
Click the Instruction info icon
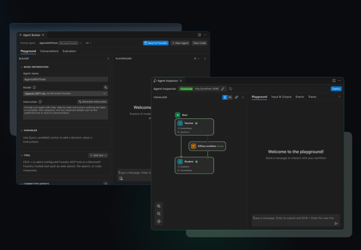tap(40, 102)
